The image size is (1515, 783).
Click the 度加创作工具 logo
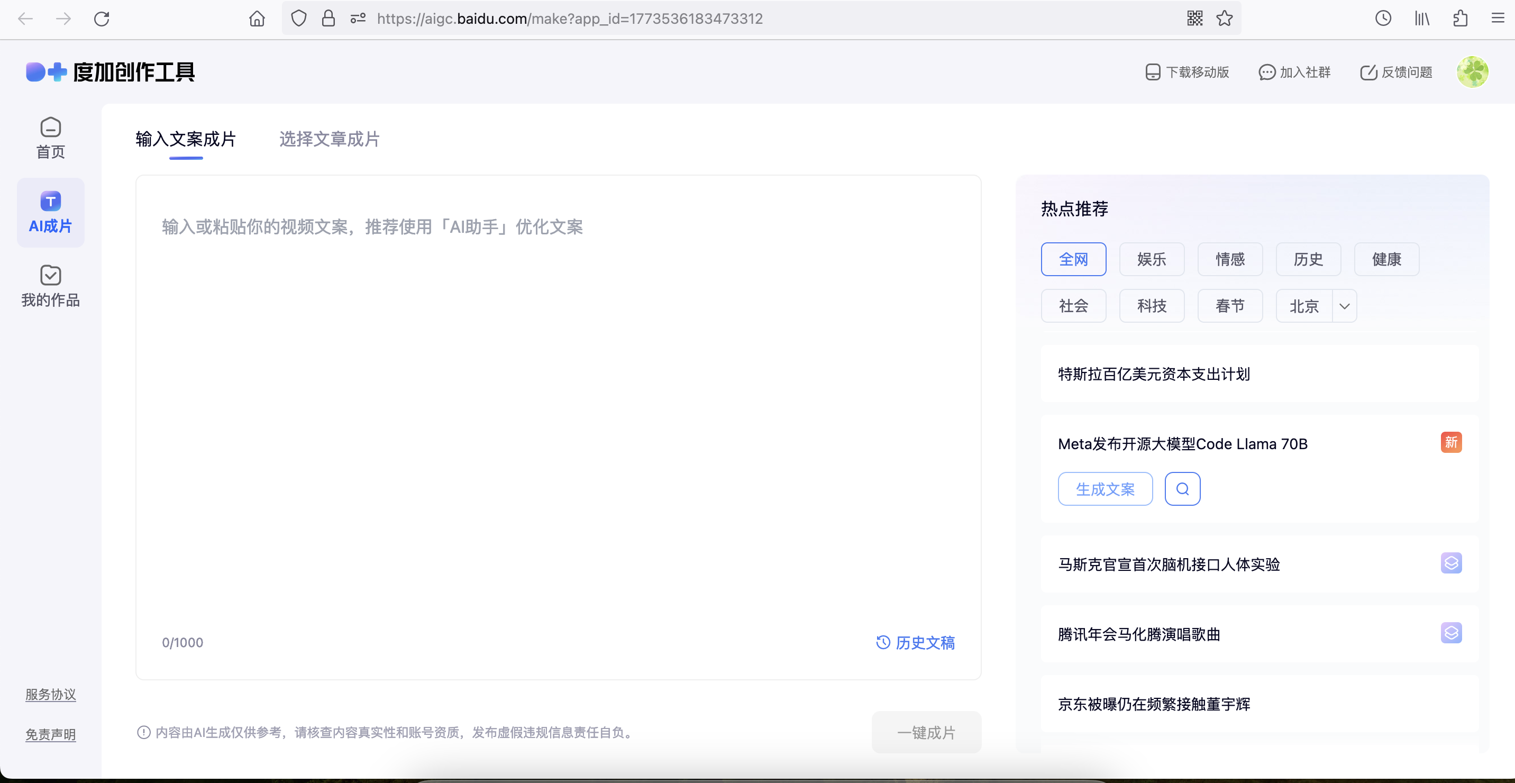tap(111, 72)
